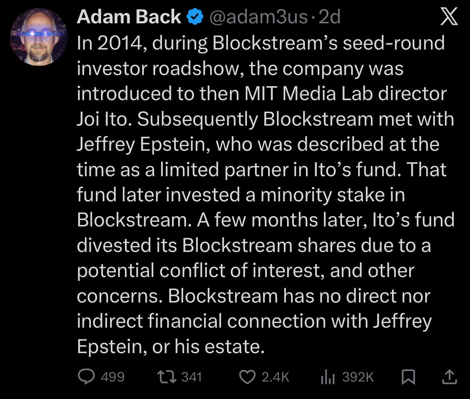Viewport: 470px width, 399px height.
Task: Click the 392K views count
Action: [358, 377]
